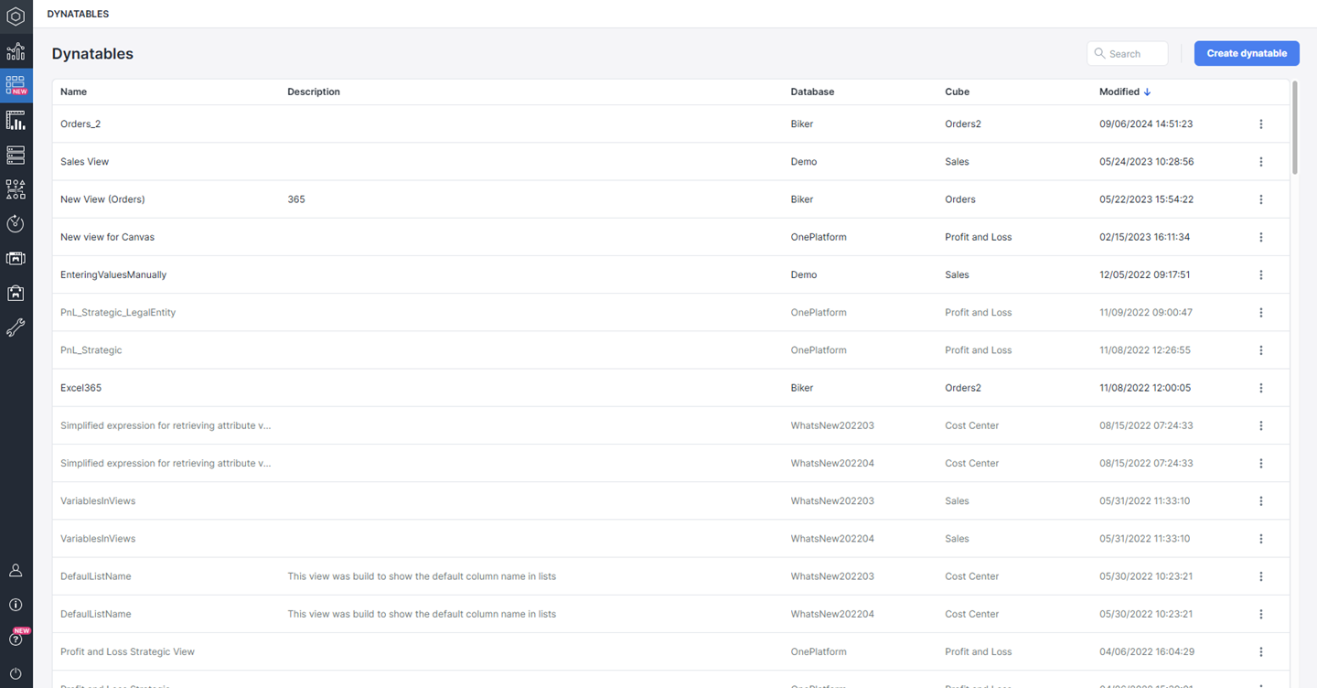Screen dimensions: 1317x688
Task: Open the modeler shapes sidebar icon
Action: (x=16, y=189)
